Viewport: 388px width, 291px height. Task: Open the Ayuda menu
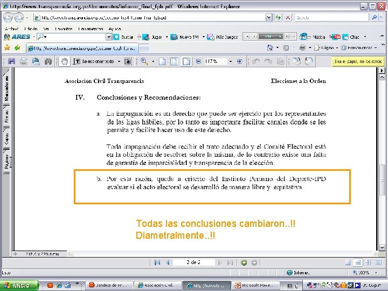[x=115, y=29]
